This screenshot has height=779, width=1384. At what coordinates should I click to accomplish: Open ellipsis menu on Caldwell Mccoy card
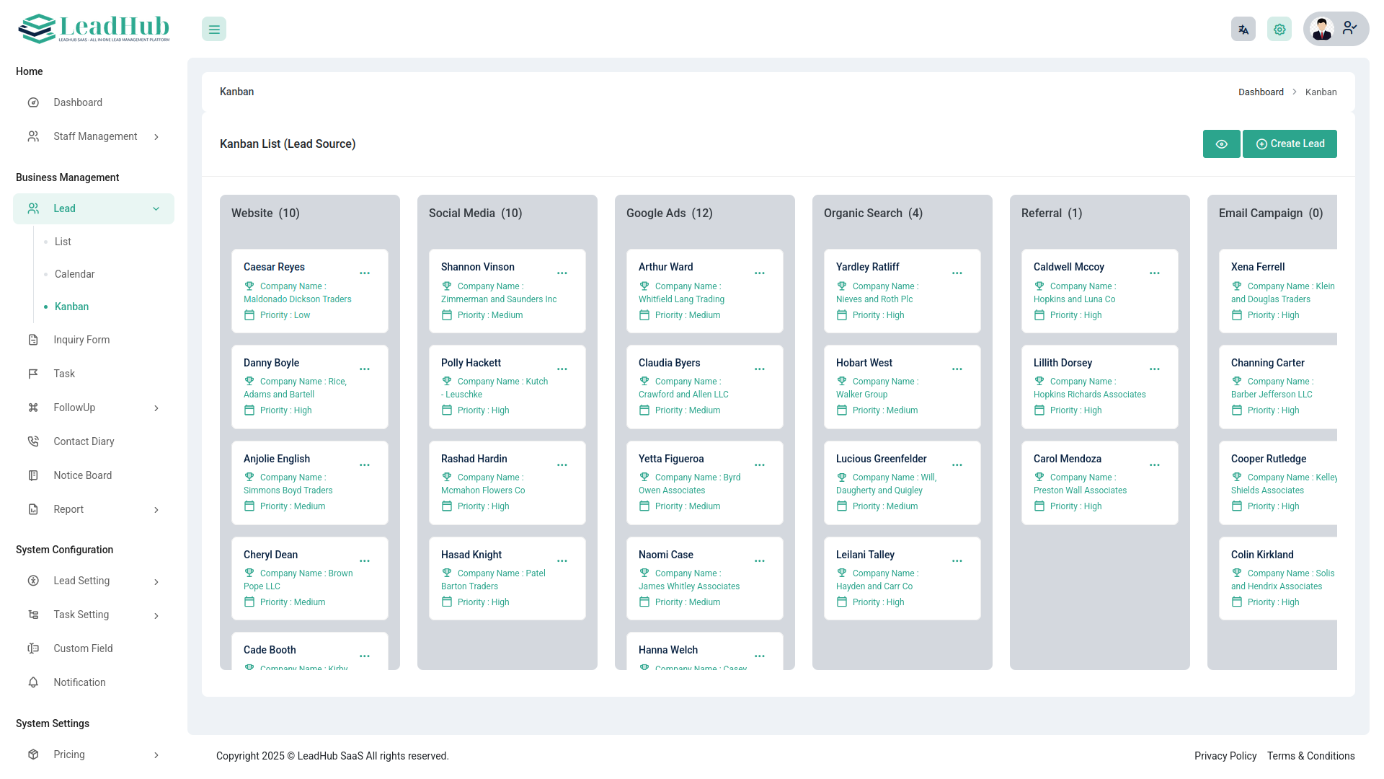coord(1155,273)
